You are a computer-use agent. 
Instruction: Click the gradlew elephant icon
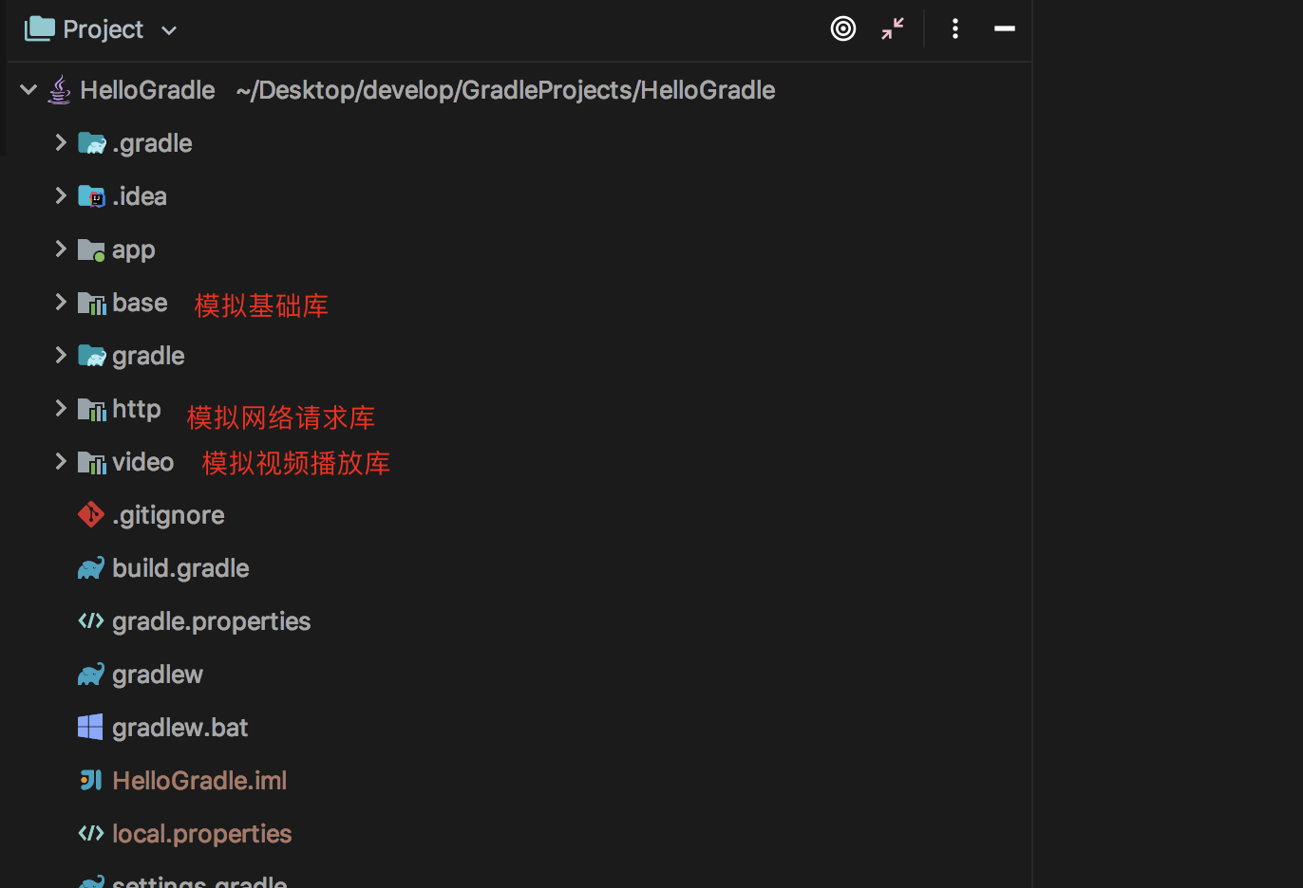(x=91, y=675)
